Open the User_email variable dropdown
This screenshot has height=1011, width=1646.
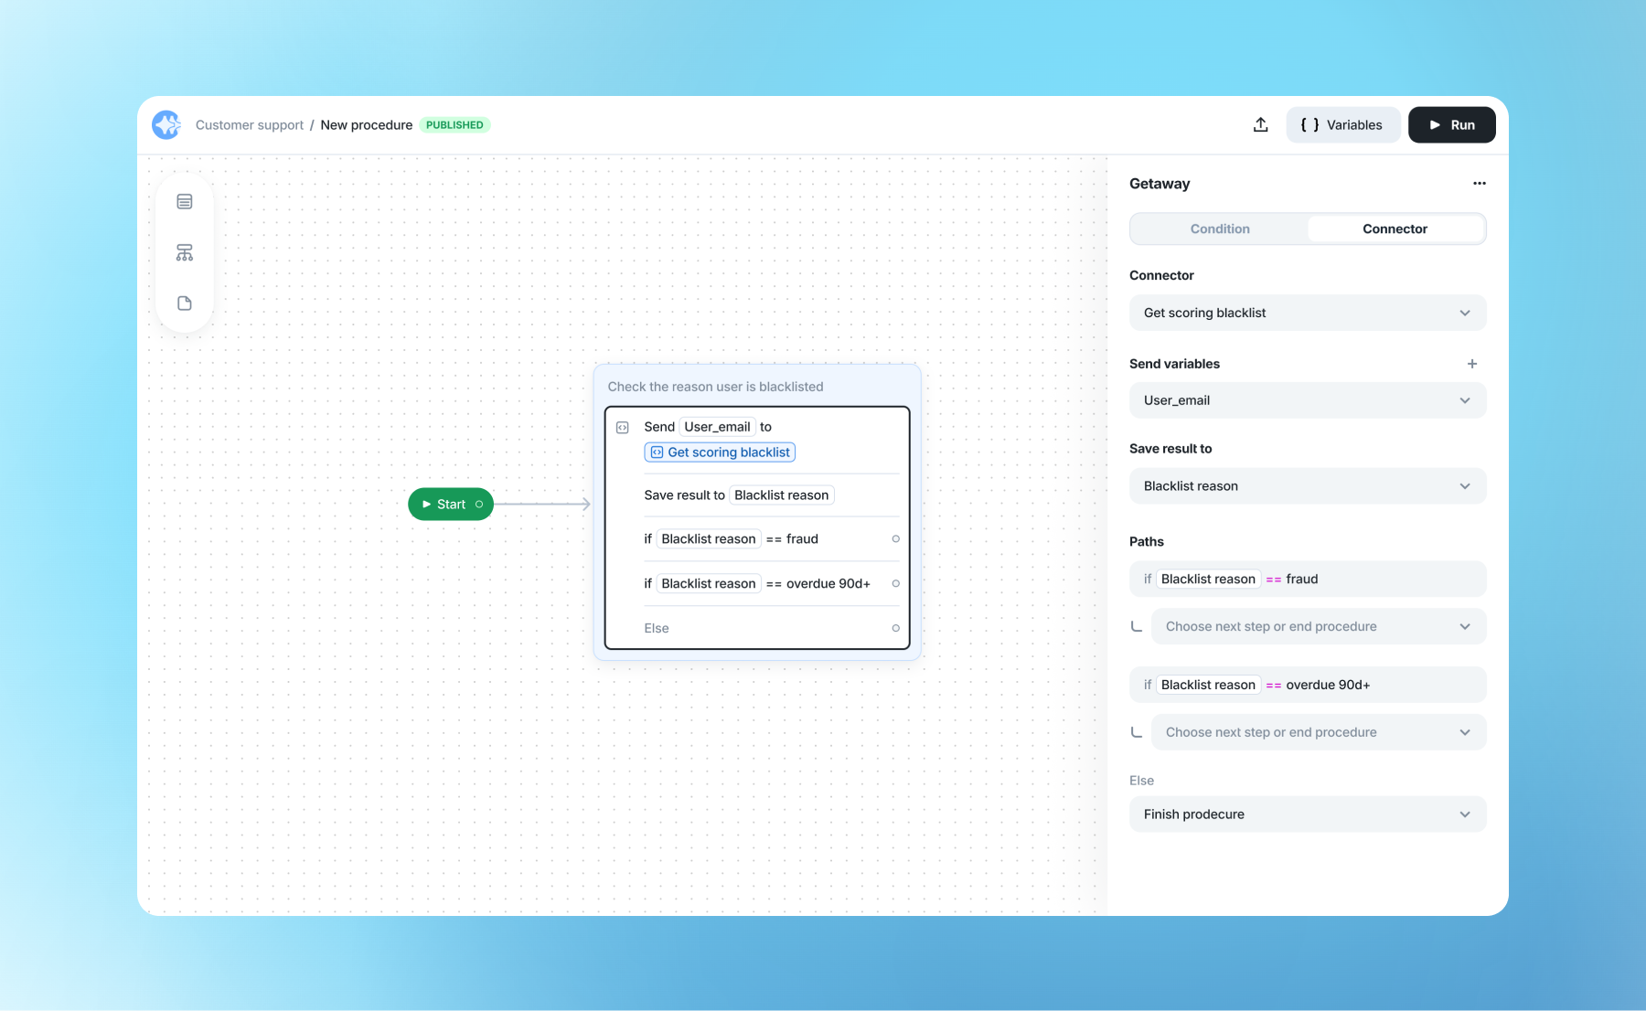tap(1308, 400)
